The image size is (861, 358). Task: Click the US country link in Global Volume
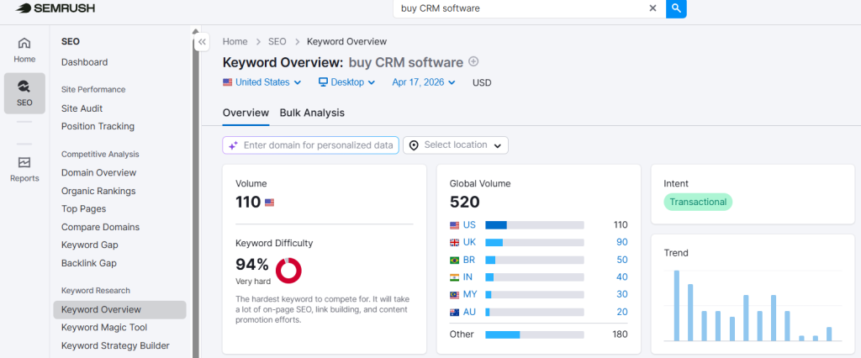pos(469,224)
